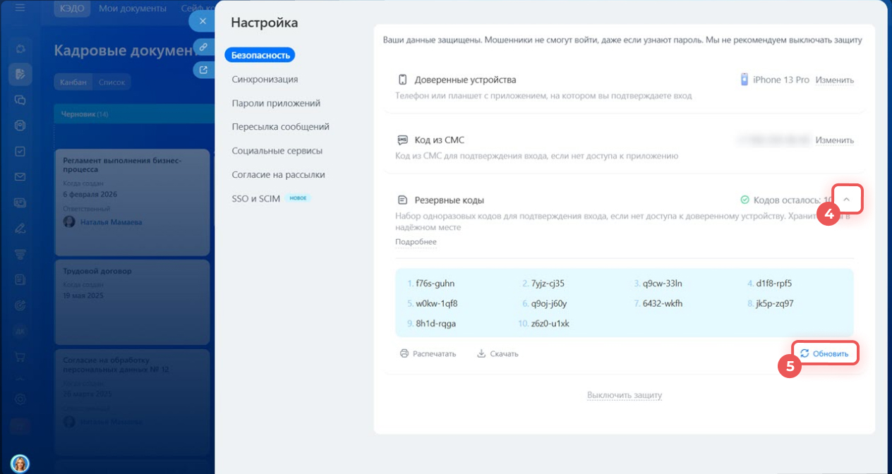Open the SSO и SCIM section
Viewport: 892px width, 474px height.
(255, 198)
